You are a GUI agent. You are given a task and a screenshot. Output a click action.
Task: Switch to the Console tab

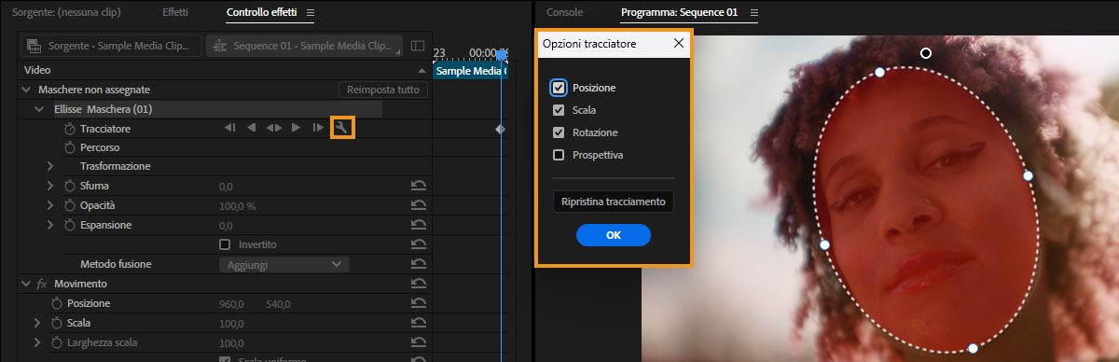564,13
